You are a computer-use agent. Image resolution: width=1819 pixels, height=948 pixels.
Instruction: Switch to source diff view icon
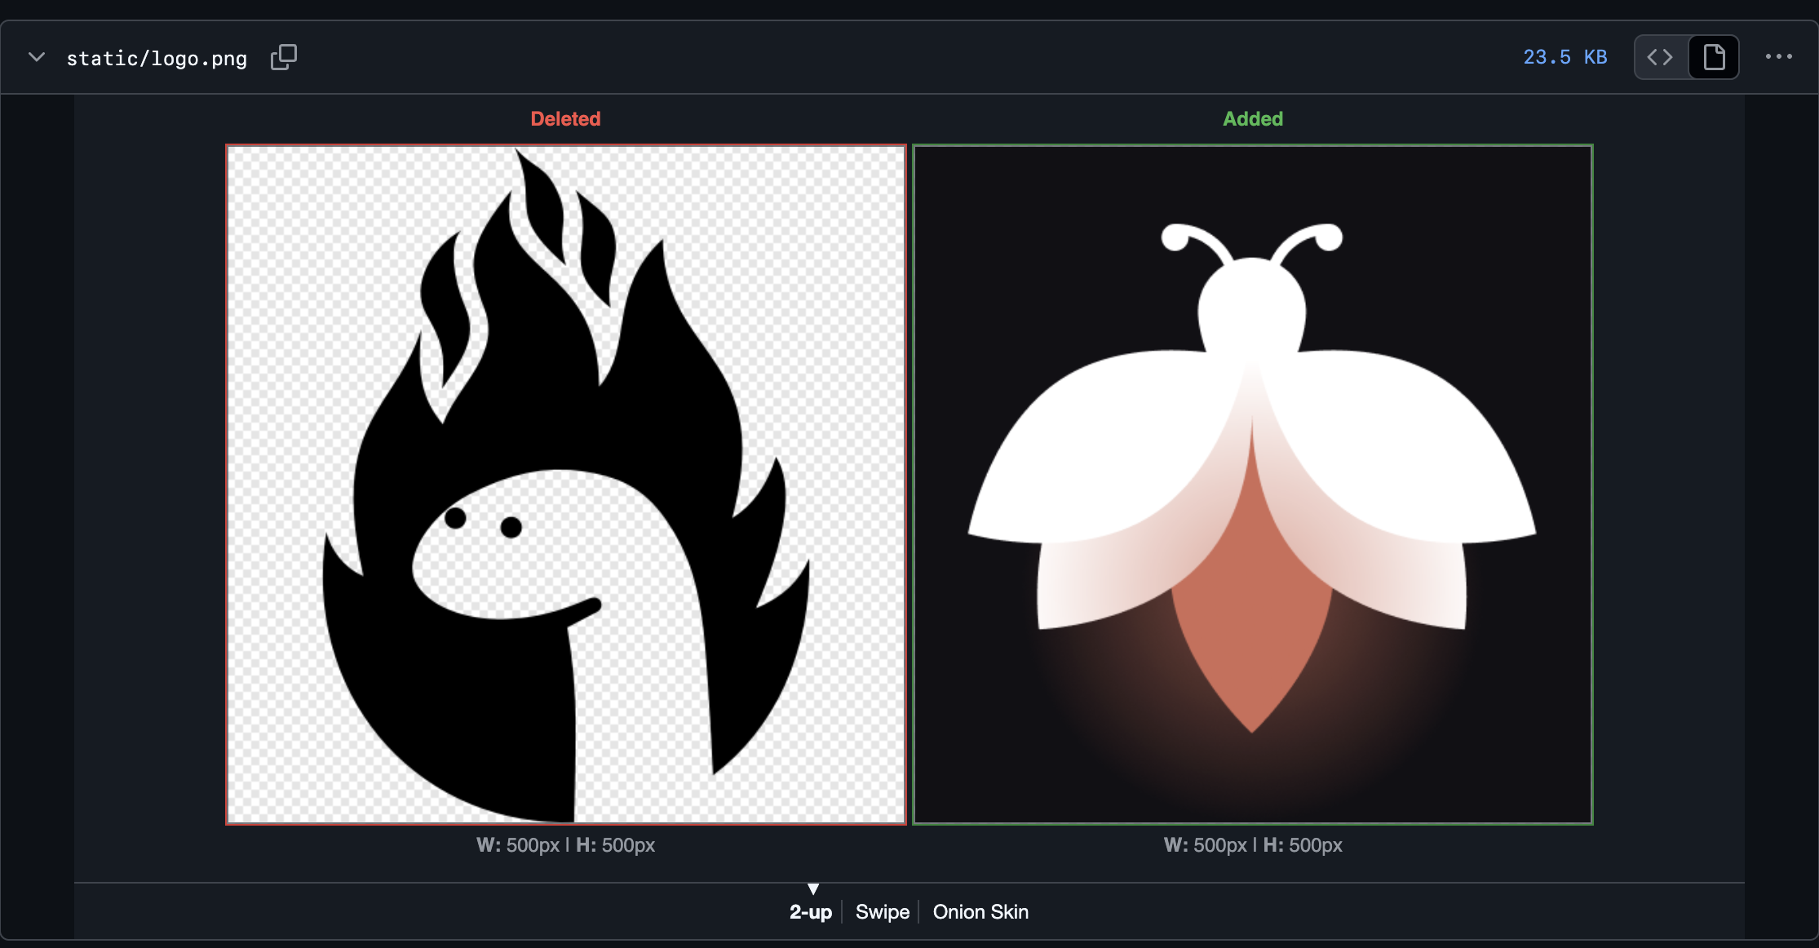pyautogui.click(x=1660, y=57)
